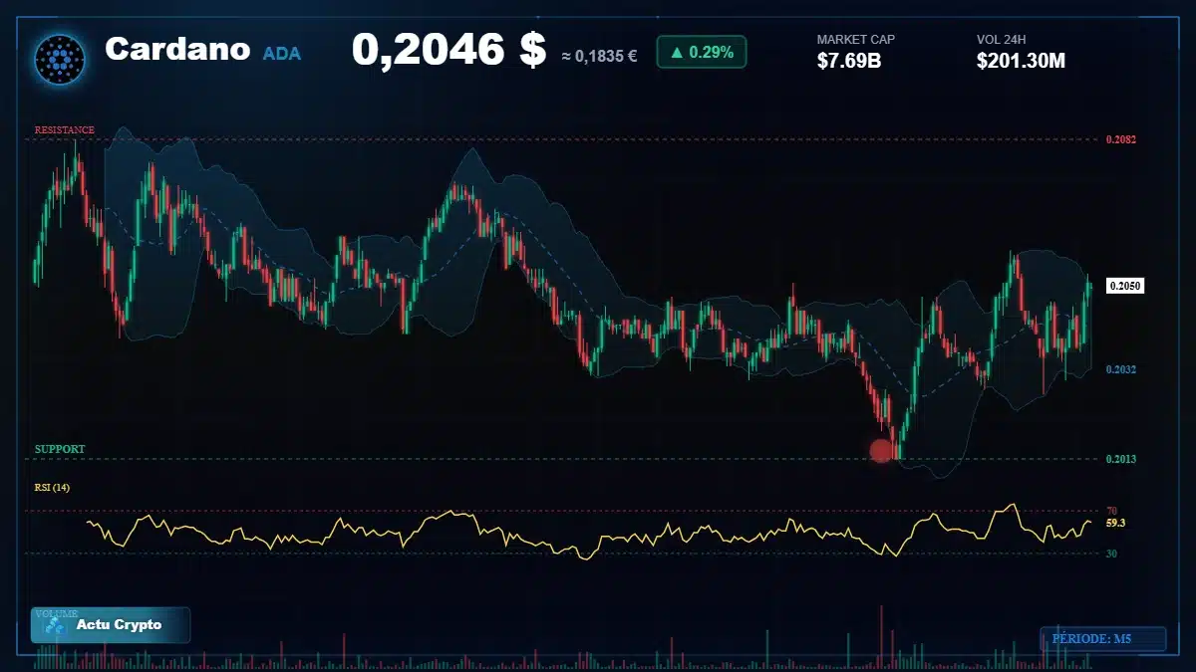This screenshot has width=1196, height=672.
Task: Click the Cardano logo icon
Action: point(60,59)
